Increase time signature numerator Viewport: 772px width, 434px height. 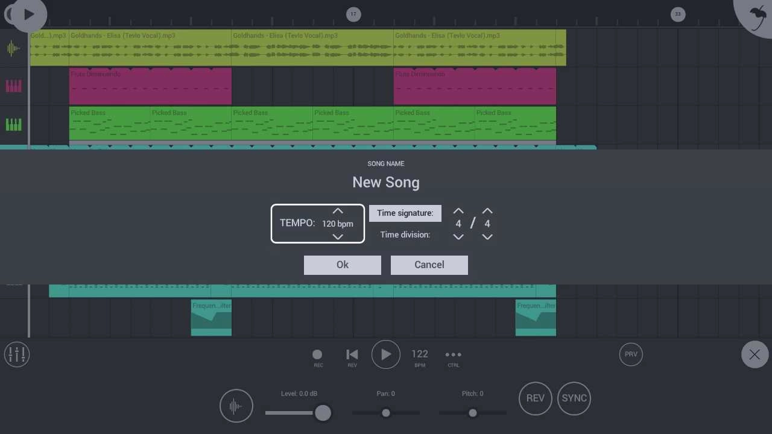[x=458, y=211]
